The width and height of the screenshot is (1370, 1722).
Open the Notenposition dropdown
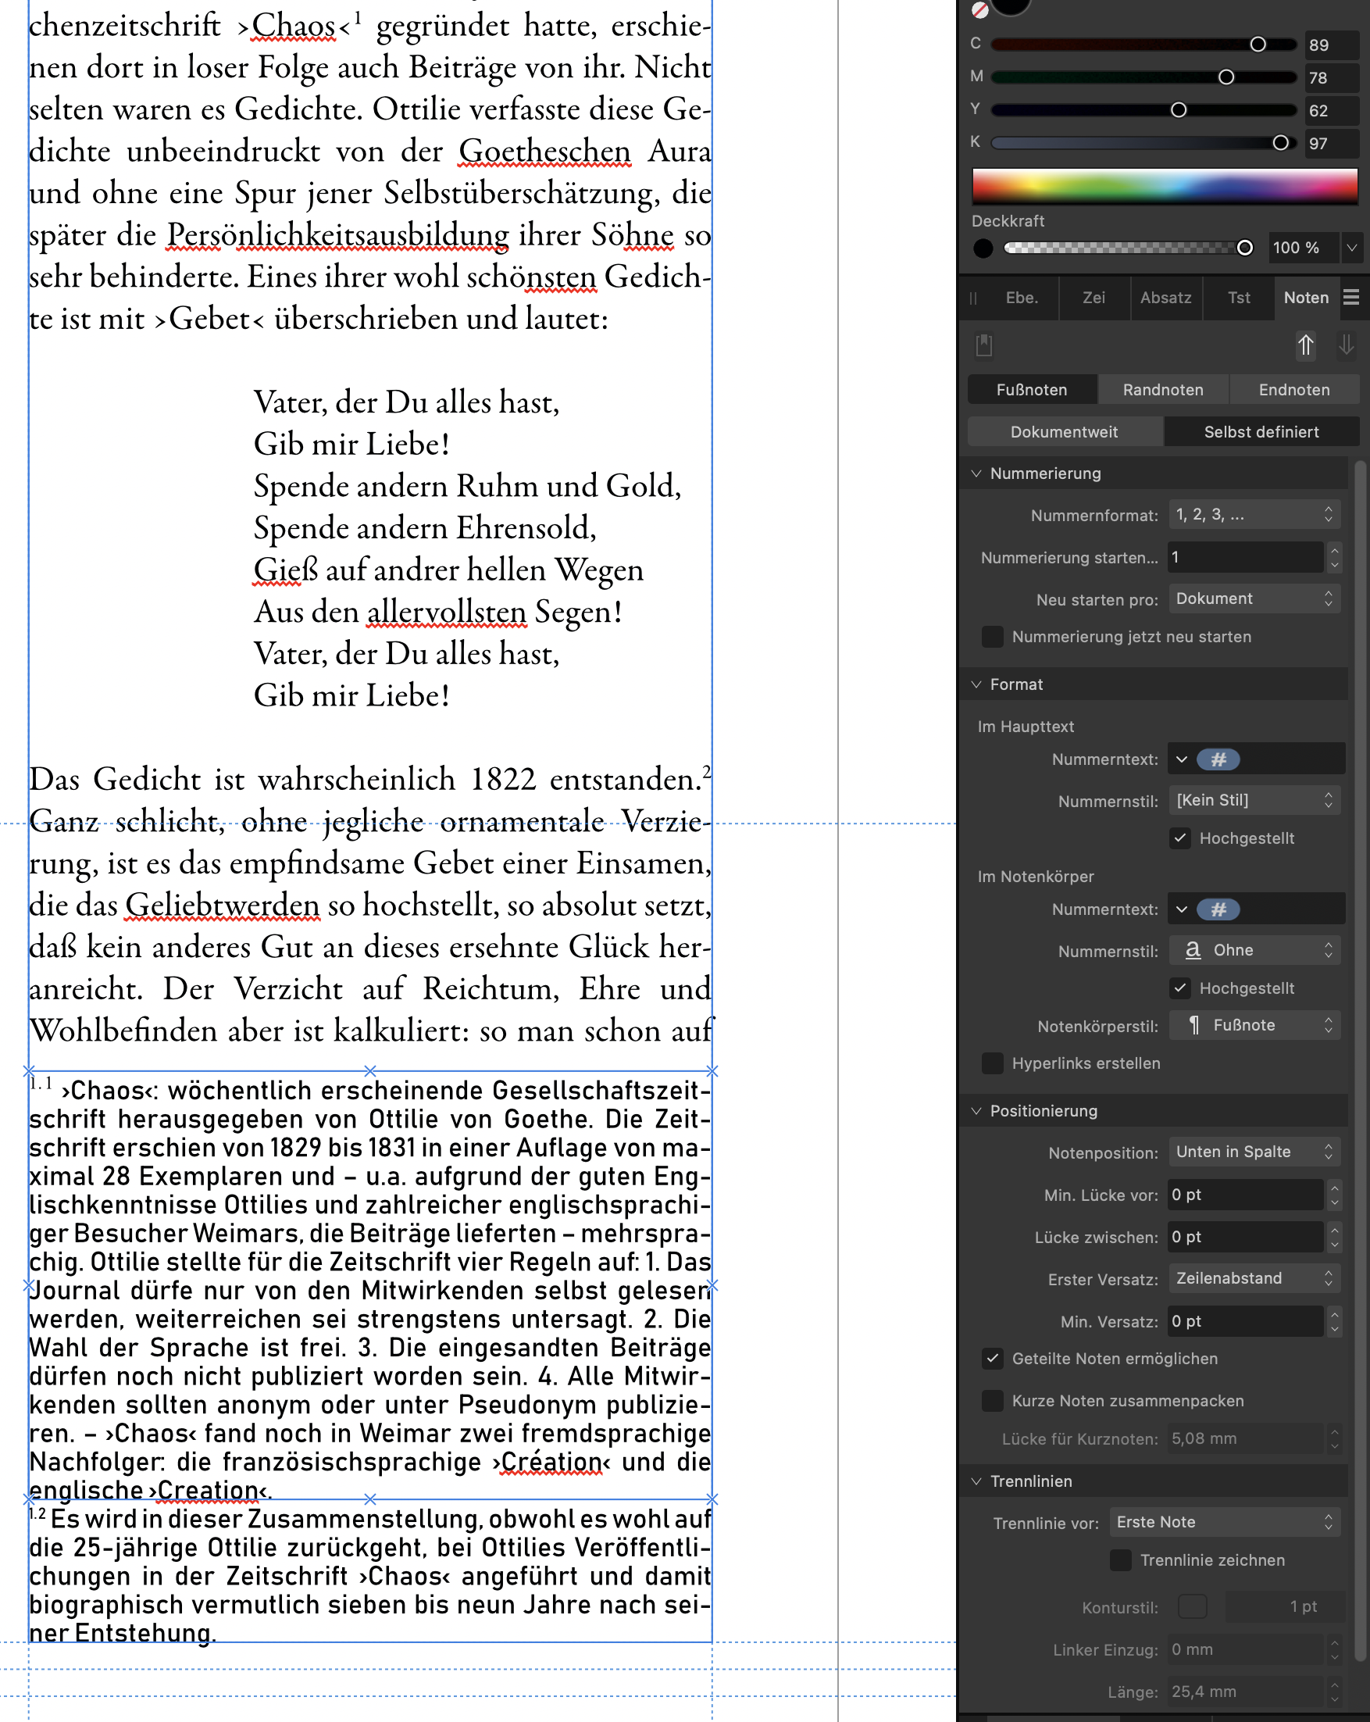click(x=1254, y=1152)
